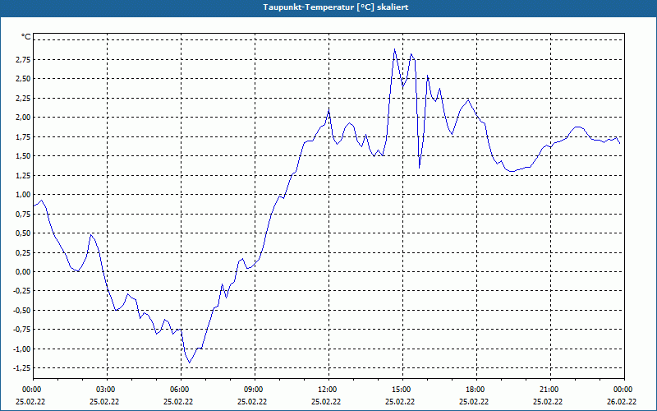The height and width of the screenshot is (411, 657).
Task: Click the 1,00 y-axis label
Action: pos(24,195)
